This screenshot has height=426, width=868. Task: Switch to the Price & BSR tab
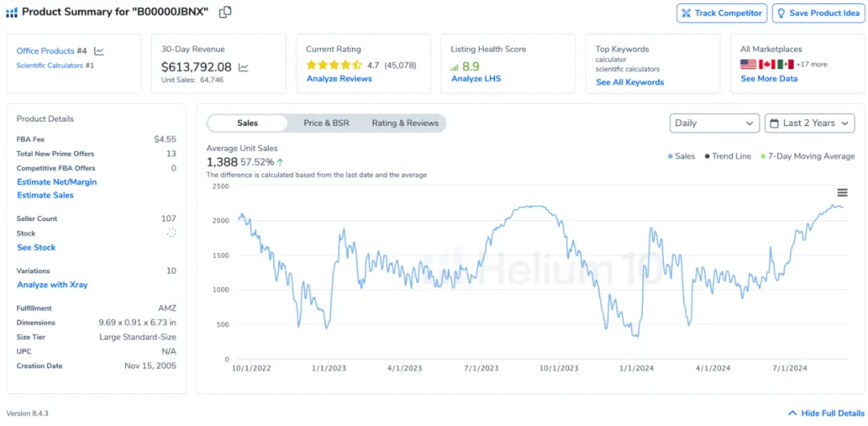point(326,123)
